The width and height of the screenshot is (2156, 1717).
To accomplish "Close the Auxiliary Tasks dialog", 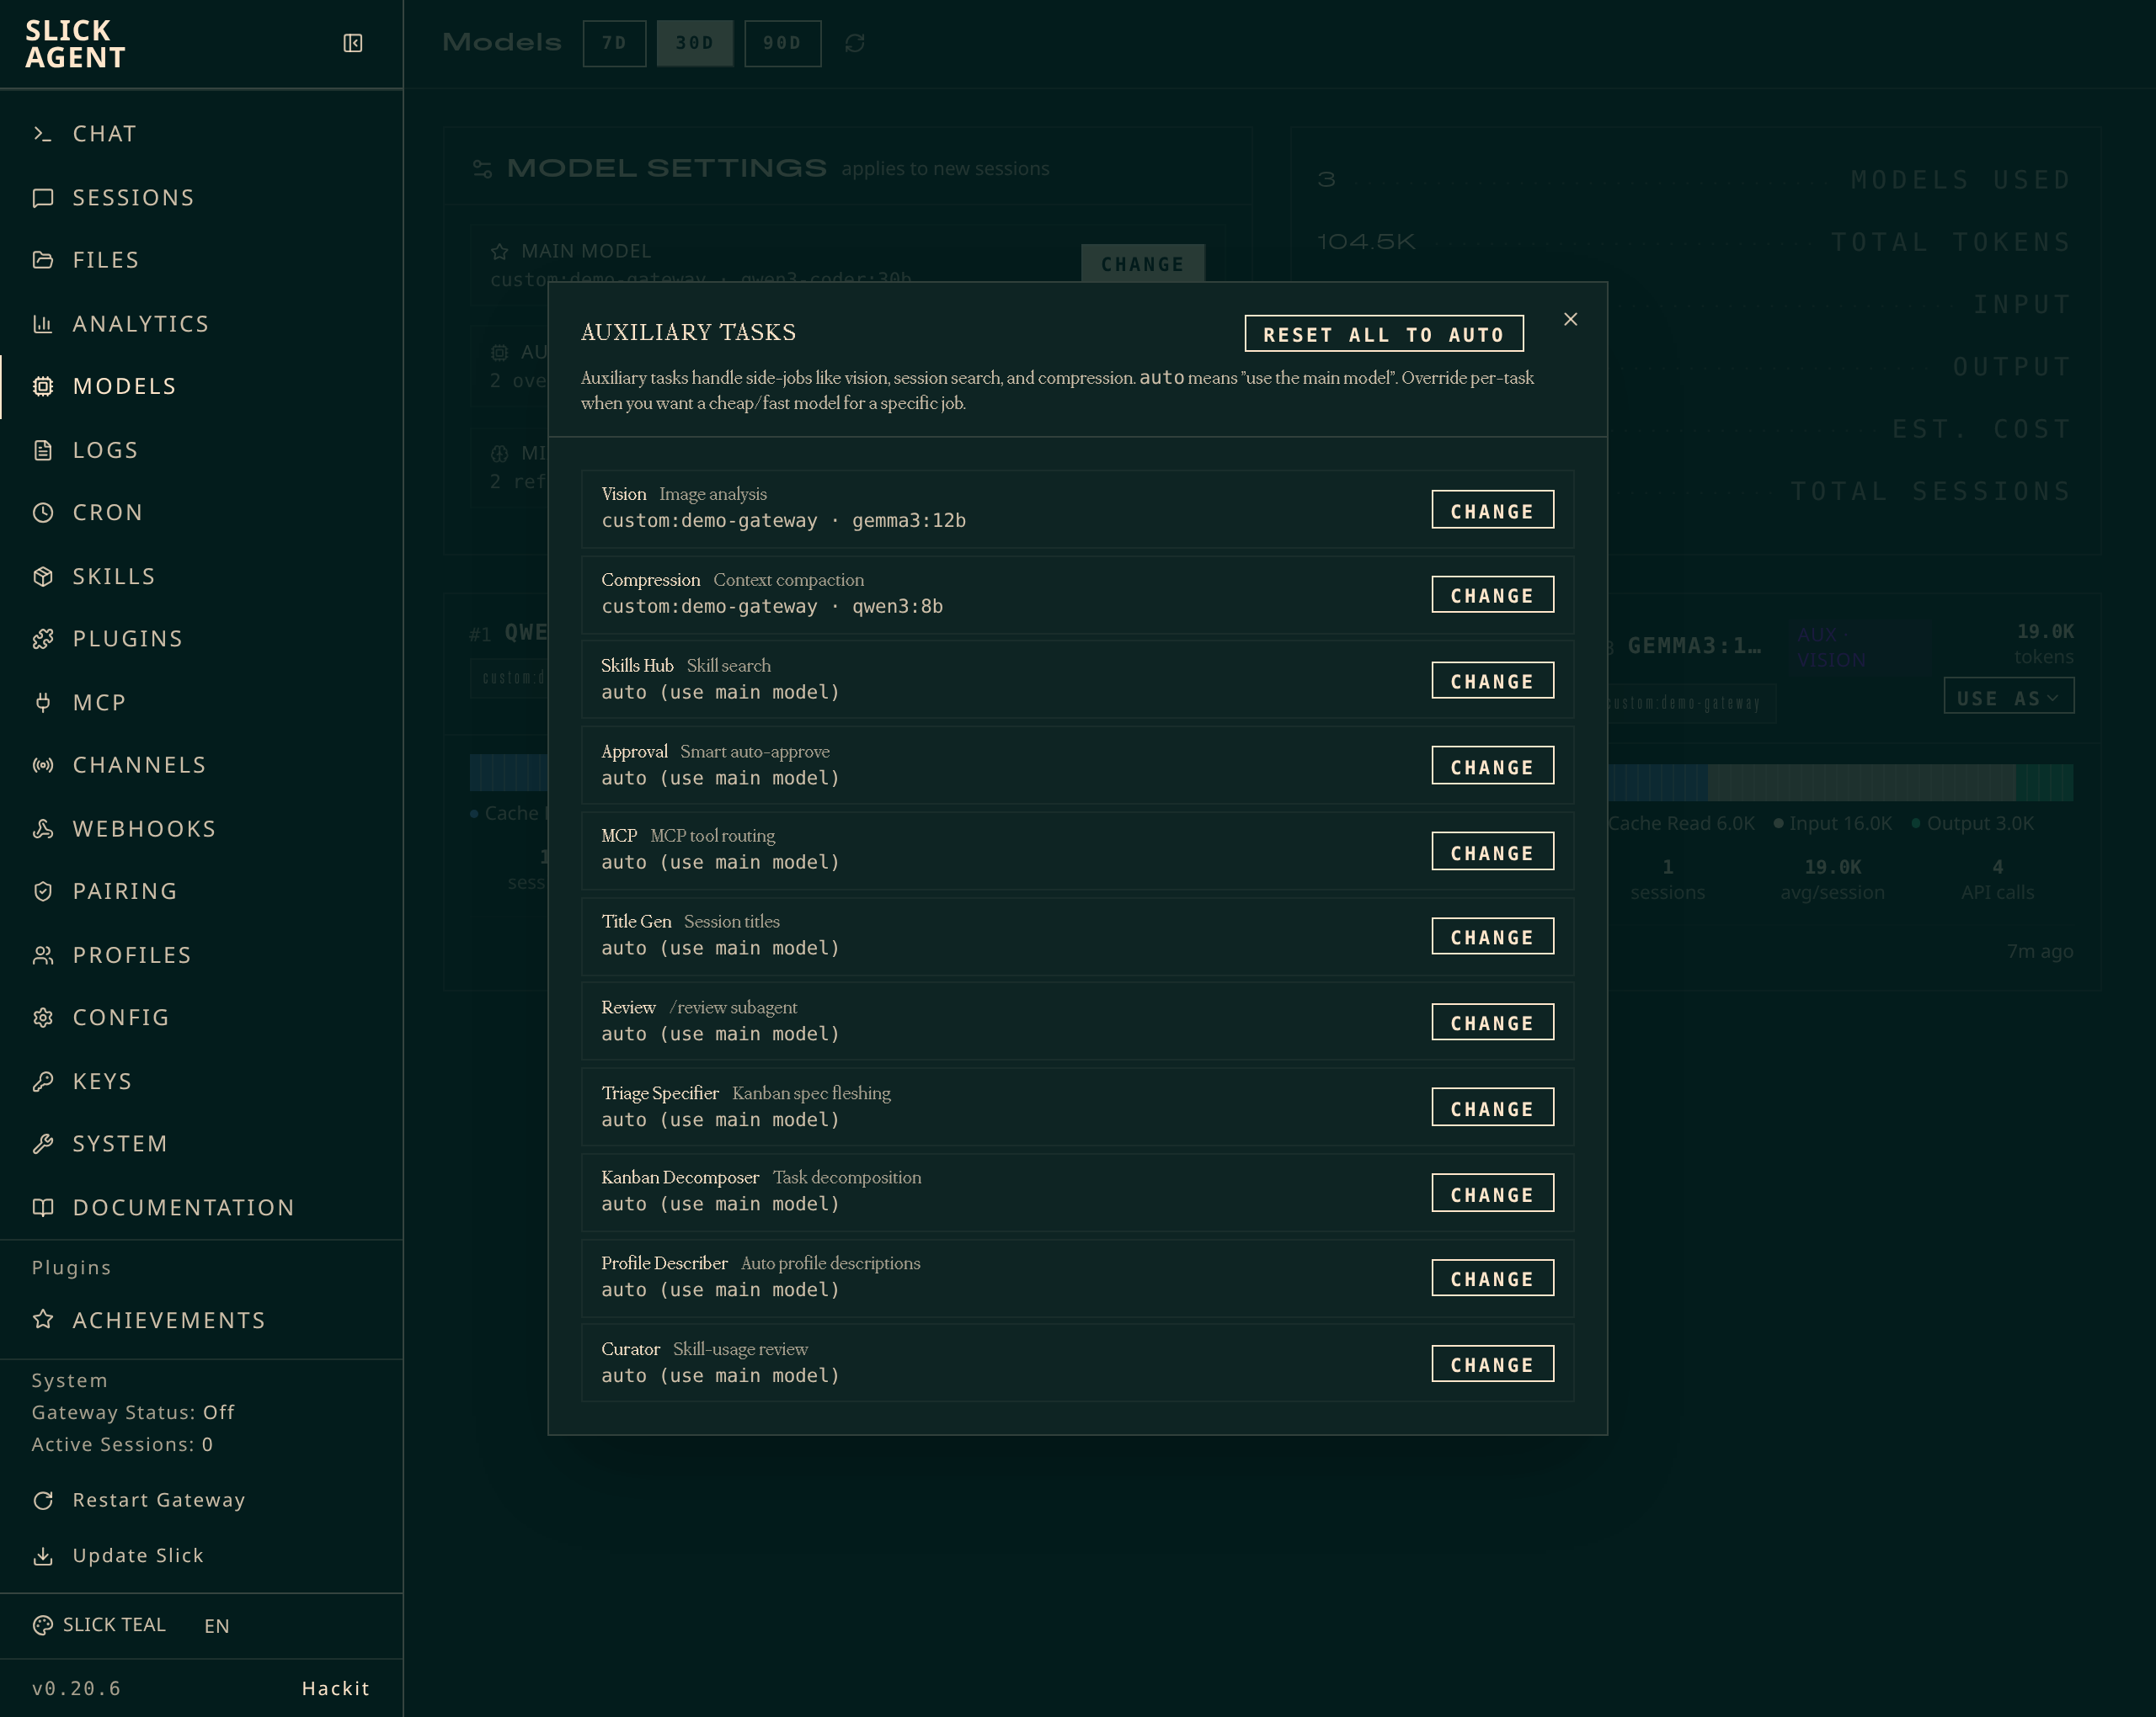I will pyautogui.click(x=1570, y=319).
